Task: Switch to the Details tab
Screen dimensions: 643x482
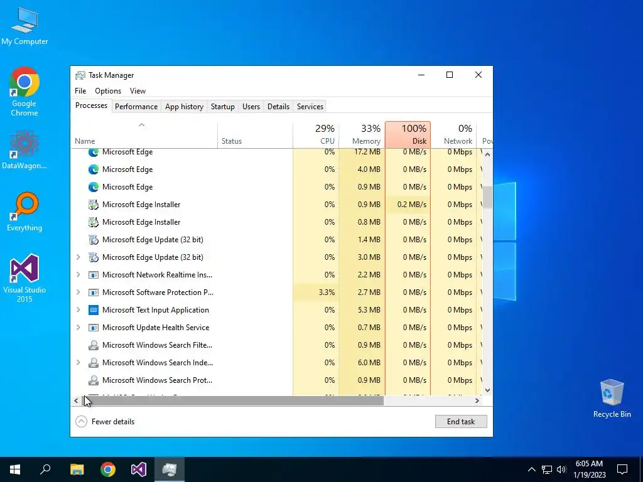Action: (278, 107)
